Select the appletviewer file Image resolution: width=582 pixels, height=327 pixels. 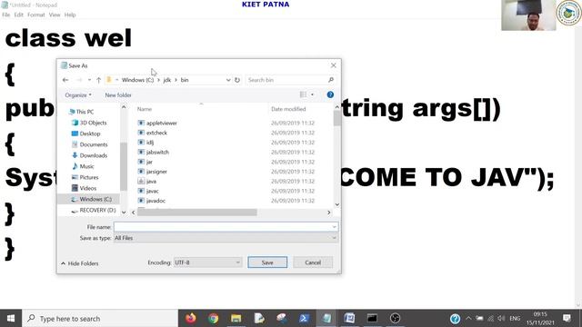coord(162,123)
